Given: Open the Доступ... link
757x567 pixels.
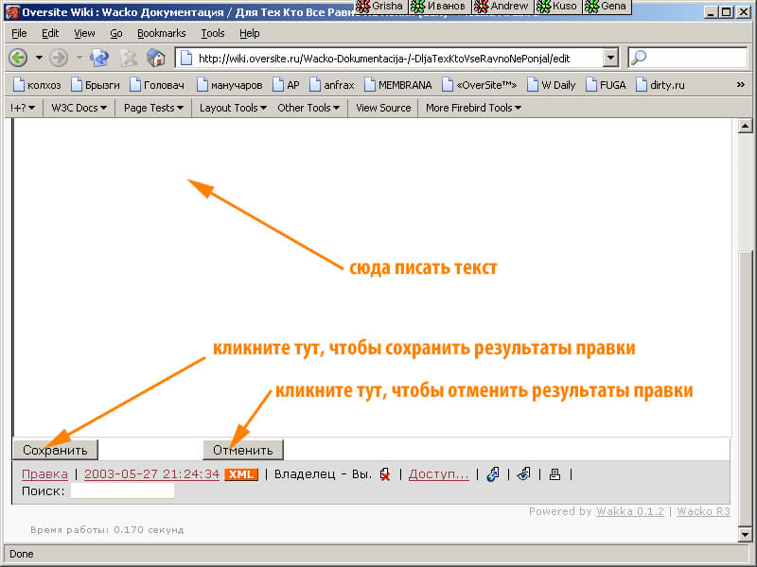Looking at the screenshot, I should click(438, 474).
